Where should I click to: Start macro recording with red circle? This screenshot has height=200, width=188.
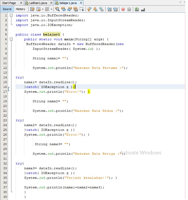[x=123, y=9]
